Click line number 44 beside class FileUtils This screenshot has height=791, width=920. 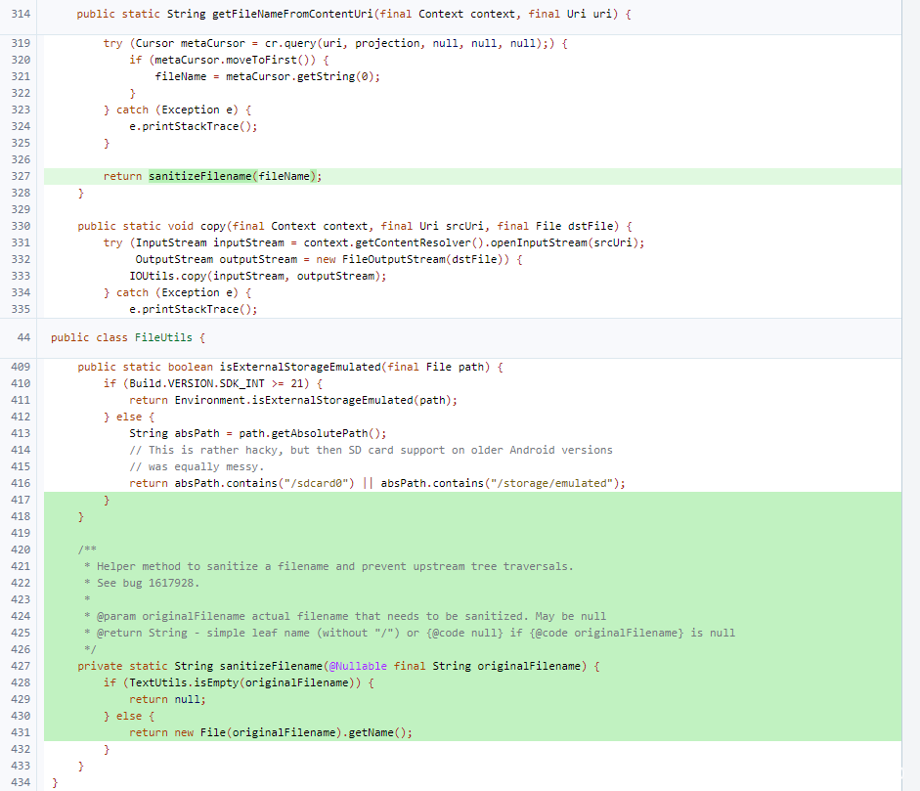pyautogui.click(x=24, y=337)
